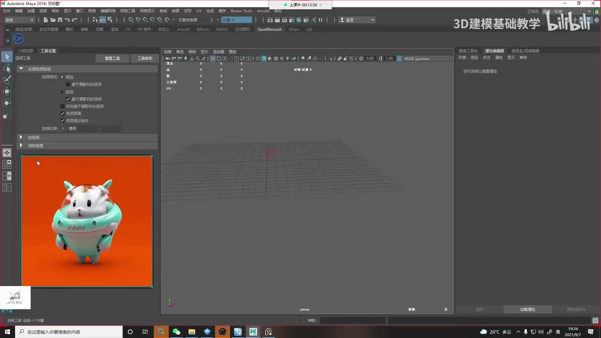Toggle textured display checker icon
601x338 pixels.
281,59
